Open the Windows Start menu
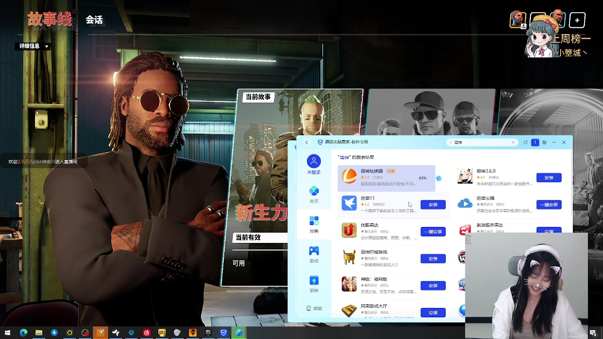 point(8,333)
